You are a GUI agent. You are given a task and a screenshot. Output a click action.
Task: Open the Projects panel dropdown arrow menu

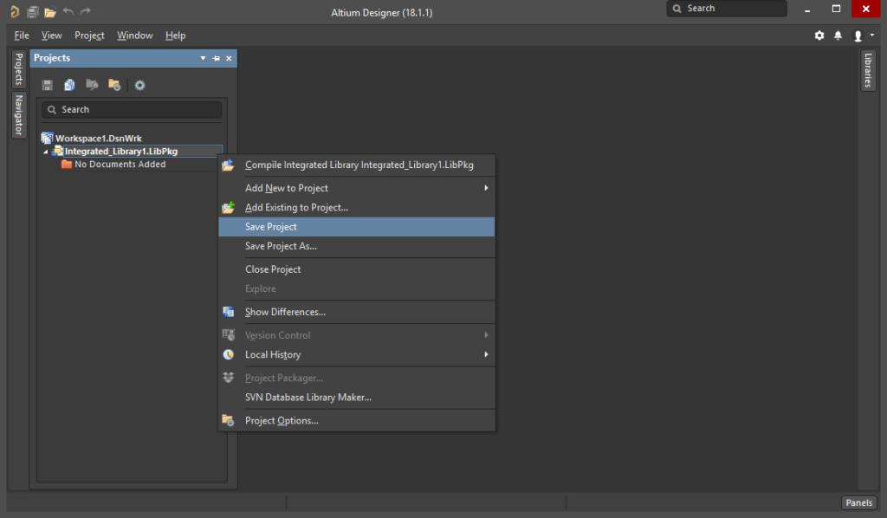pyautogui.click(x=203, y=58)
